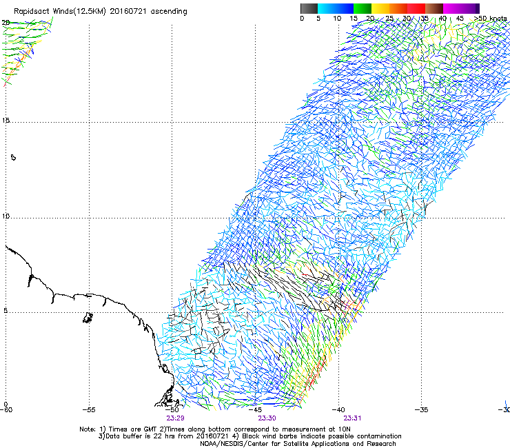510x448 pixels.
Task: Click the longitude label '-50'
Action: click(172, 410)
